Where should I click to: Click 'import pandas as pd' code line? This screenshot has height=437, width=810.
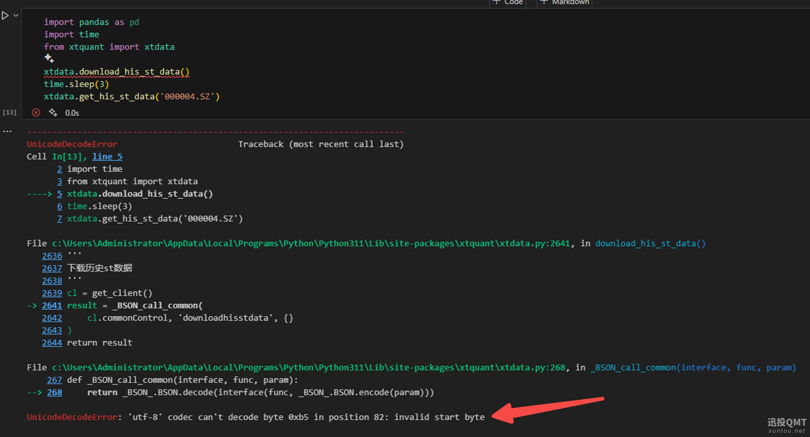(92, 22)
